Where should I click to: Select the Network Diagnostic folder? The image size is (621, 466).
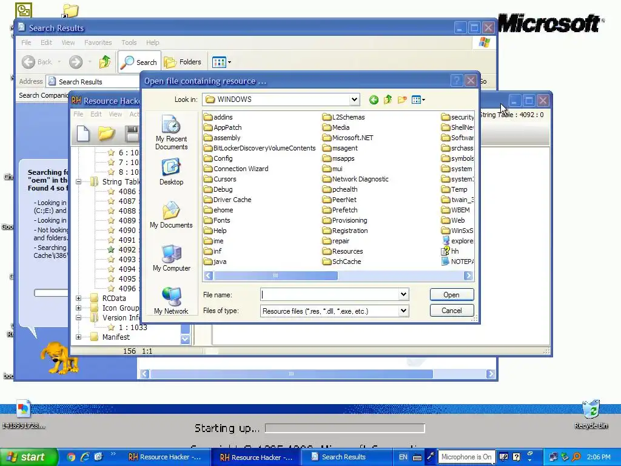coord(355,179)
